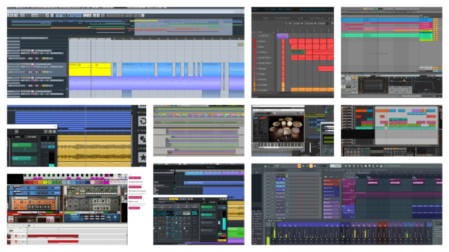Select the blue-yellow clip on the A.Piano track

click(298, 52)
